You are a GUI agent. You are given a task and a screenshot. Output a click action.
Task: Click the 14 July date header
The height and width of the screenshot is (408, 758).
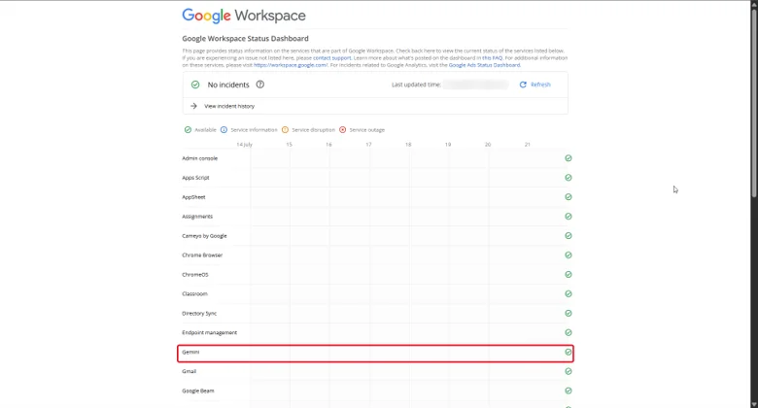[244, 144]
